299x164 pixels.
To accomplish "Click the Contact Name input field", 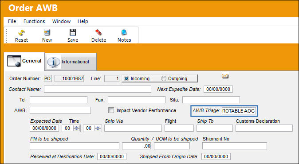I will pos(98,89).
